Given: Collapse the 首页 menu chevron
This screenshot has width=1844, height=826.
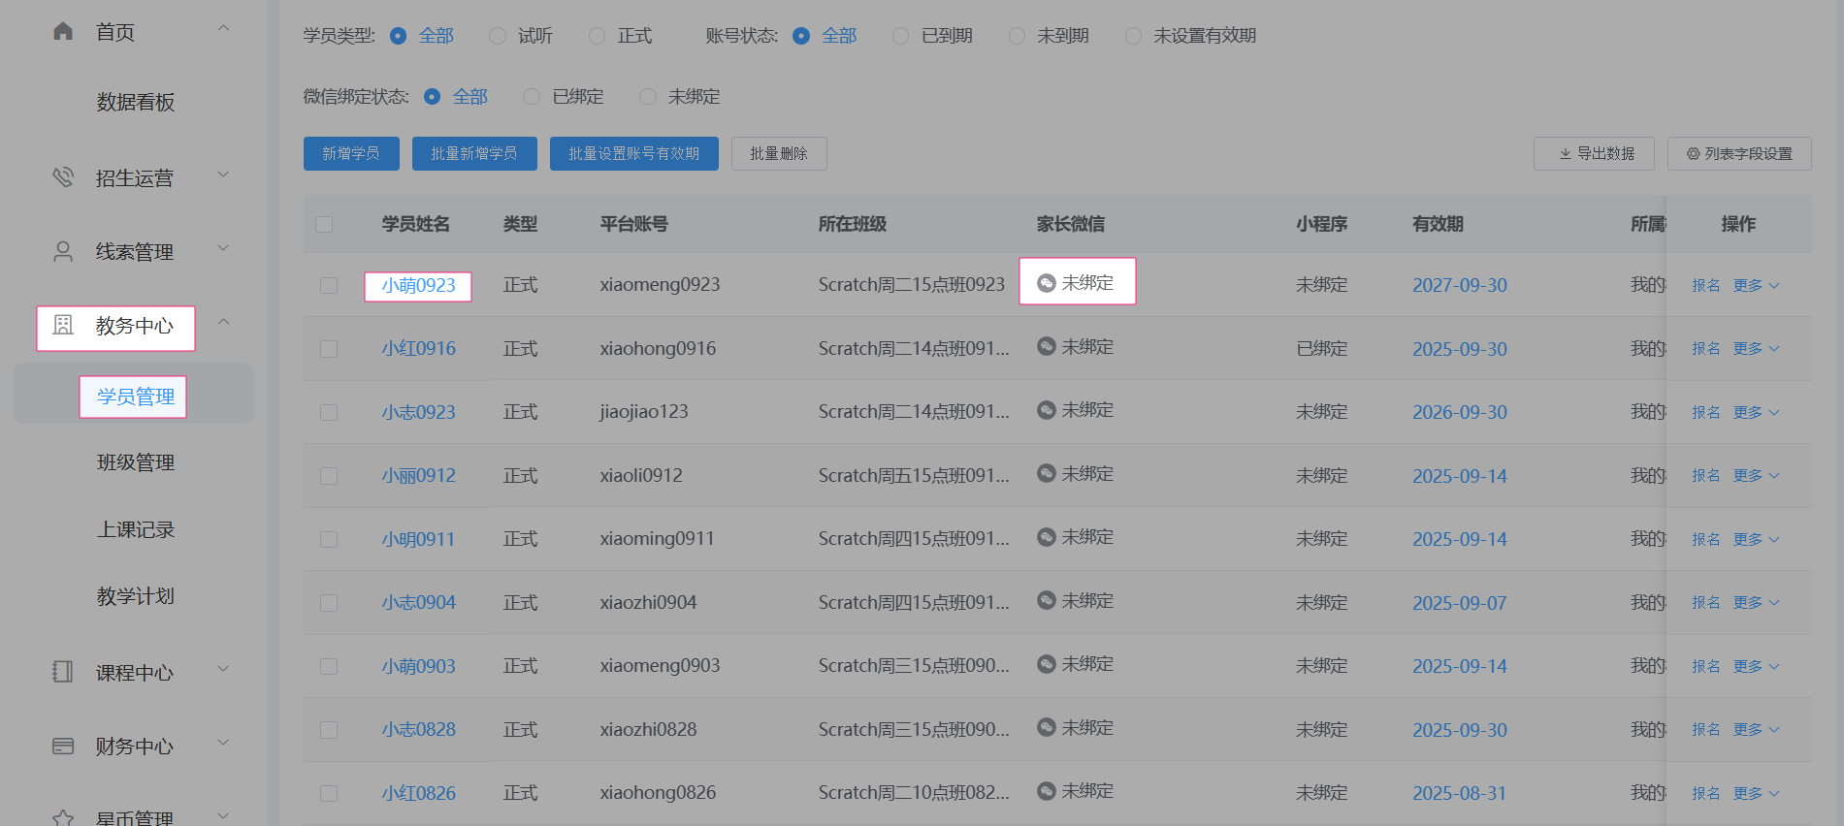Looking at the screenshot, I should (223, 28).
